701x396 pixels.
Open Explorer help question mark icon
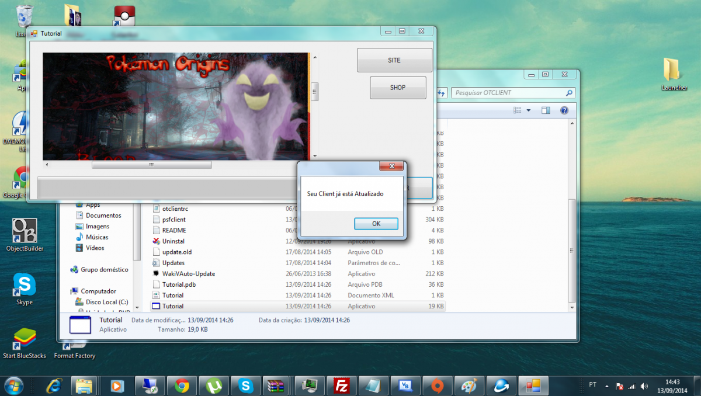(x=564, y=110)
